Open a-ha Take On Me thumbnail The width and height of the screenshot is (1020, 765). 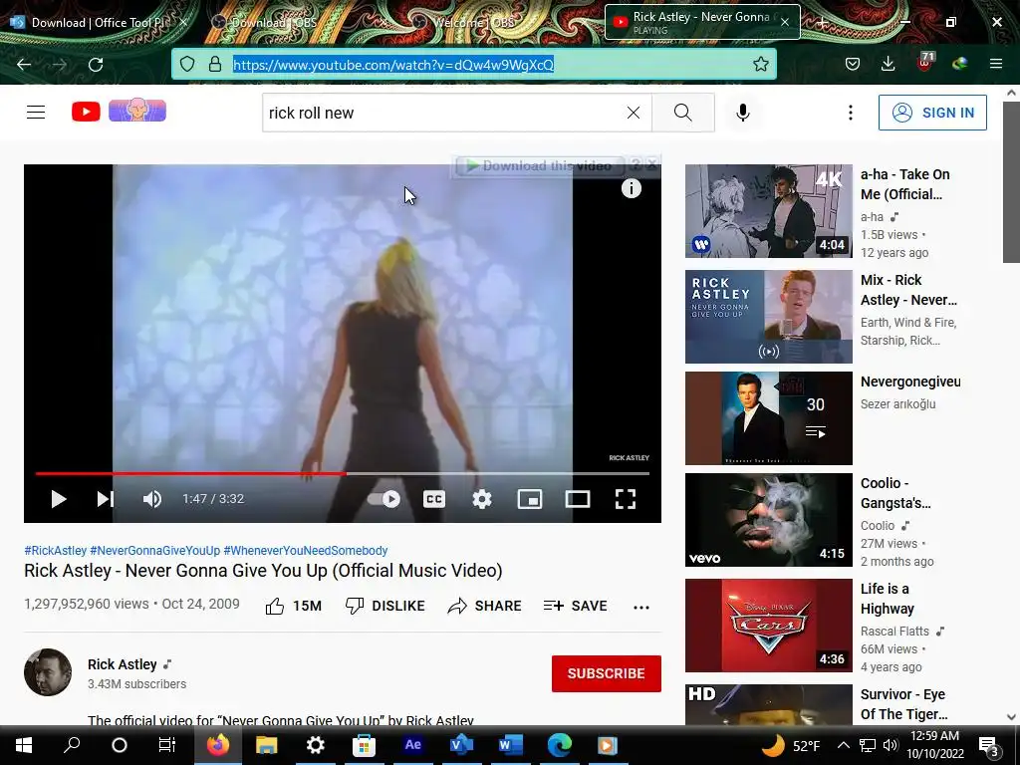(x=768, y=211)
